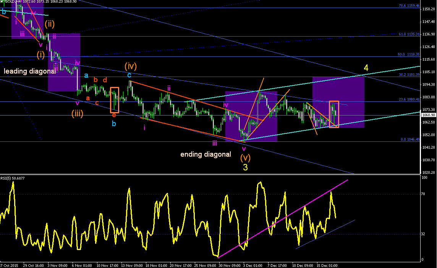
Task: Click time axis label '30 Nov 09:00'
Action: coord(230,265)
